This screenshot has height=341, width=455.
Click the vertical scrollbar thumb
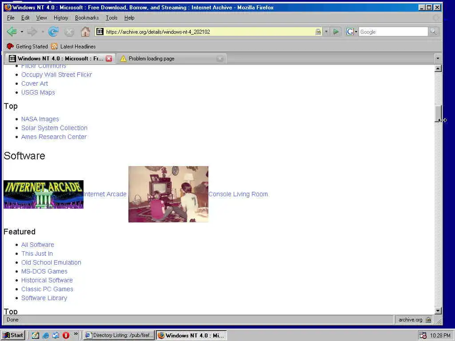tap(438, 113)
